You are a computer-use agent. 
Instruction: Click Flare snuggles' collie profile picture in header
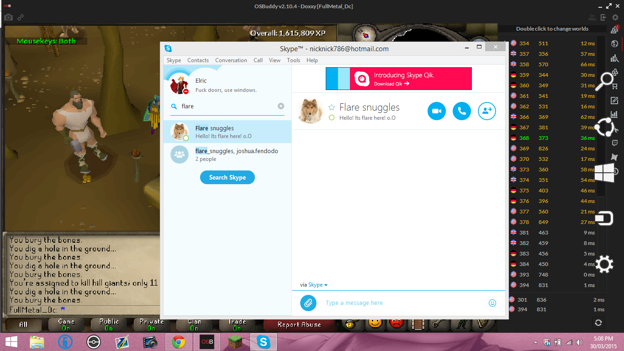click(x=311, y=111)
